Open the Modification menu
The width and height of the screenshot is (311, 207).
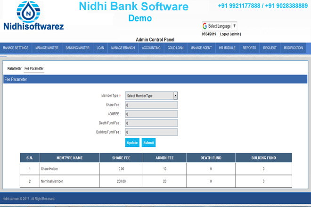pos(293,48)
